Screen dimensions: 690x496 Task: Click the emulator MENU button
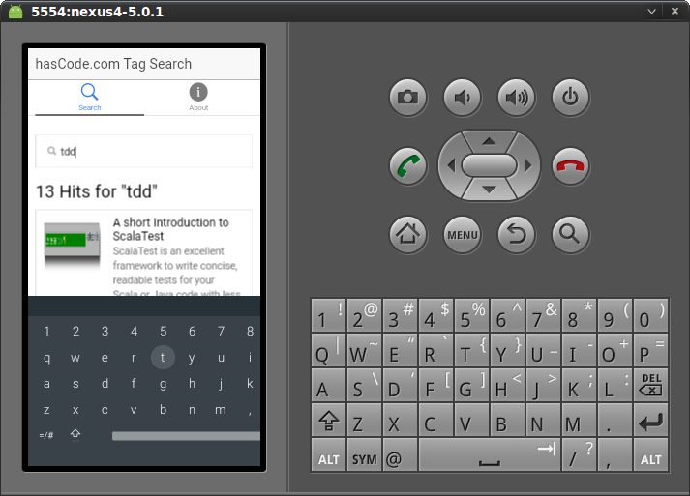tap(462, 234)
